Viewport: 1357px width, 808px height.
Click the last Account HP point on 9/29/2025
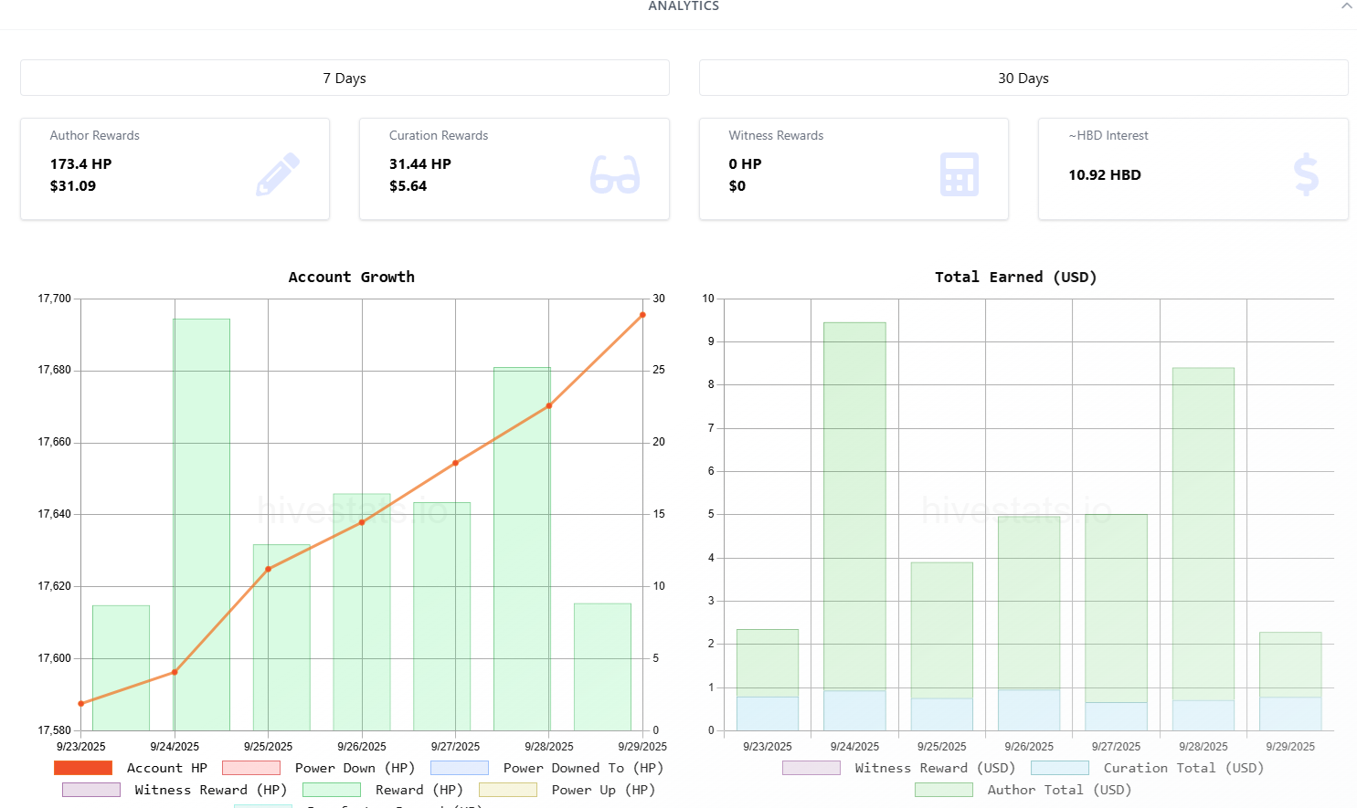(642, 315)
